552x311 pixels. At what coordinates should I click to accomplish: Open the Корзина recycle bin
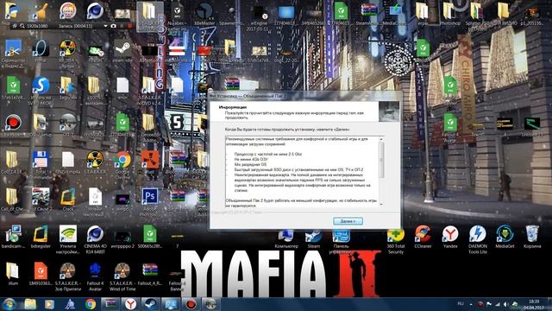tap(532, 237)
